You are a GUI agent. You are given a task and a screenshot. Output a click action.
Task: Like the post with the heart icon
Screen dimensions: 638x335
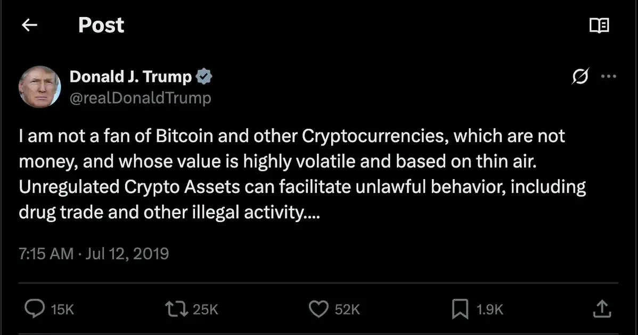318,309
